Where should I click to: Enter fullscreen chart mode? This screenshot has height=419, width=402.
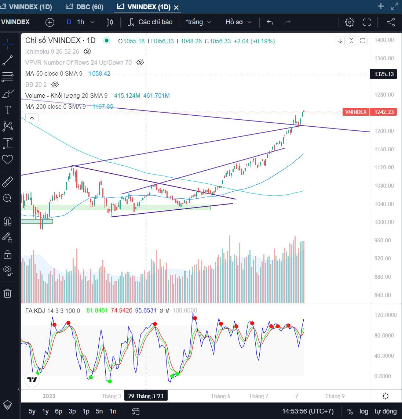click(367, 22)
